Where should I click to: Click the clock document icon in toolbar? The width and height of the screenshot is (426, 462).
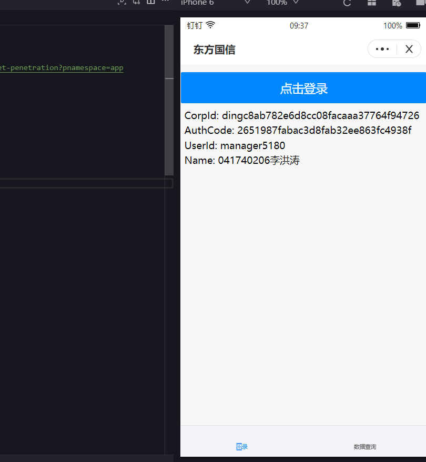point(397,3)
